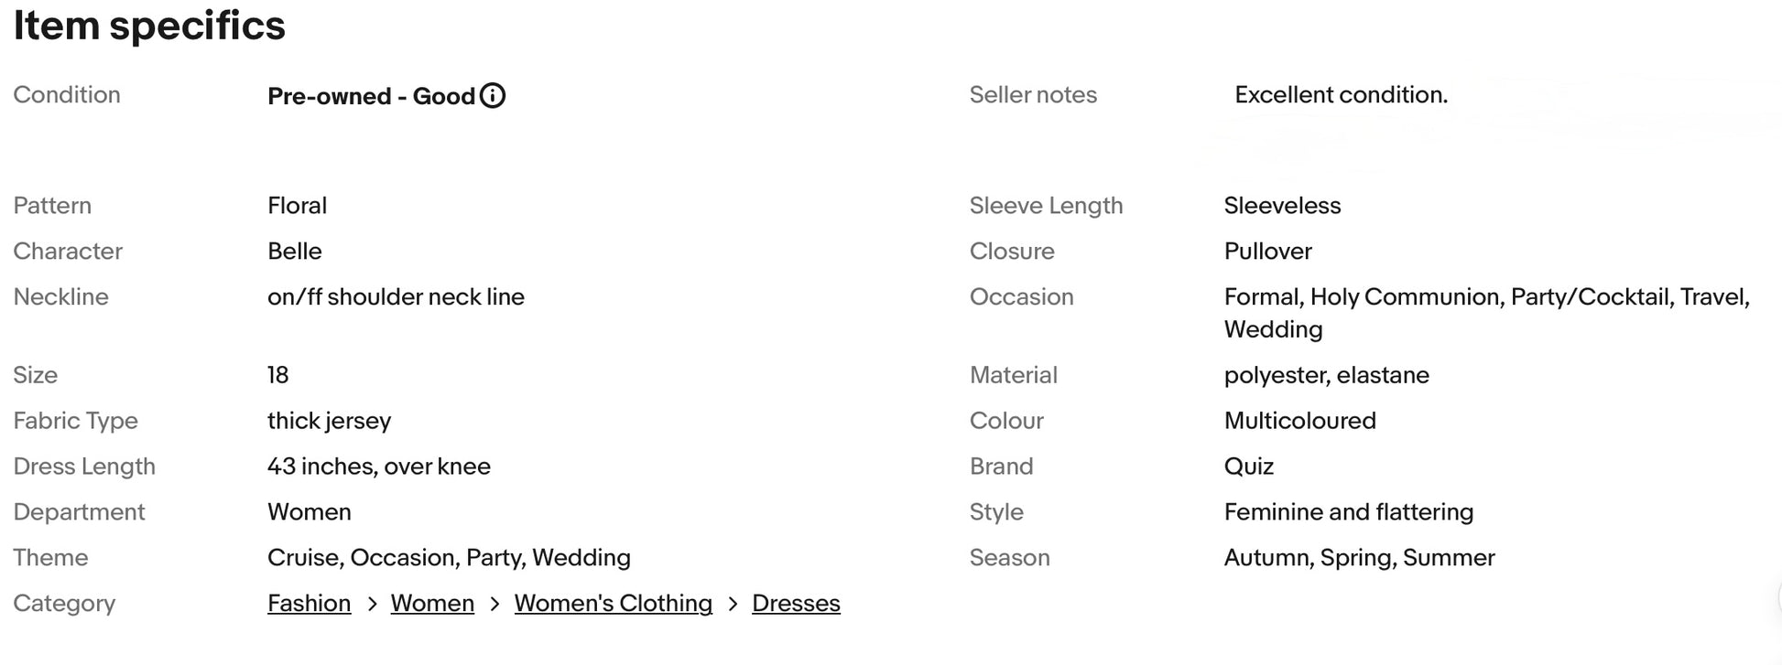The image size is (1782, 665).
Task: Click the chevron before the Dresses link
Action: point(733,604)
